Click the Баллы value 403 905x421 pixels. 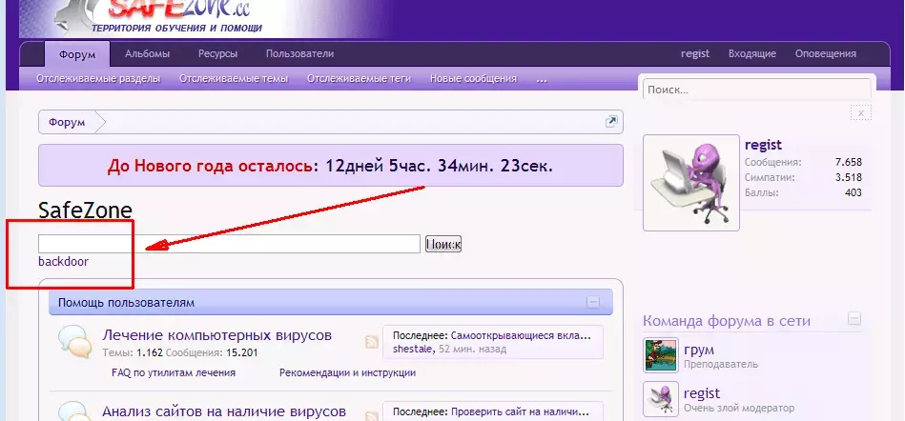pos(854,192)
